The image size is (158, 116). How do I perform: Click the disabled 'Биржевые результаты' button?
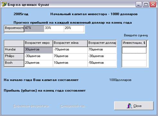31,106
